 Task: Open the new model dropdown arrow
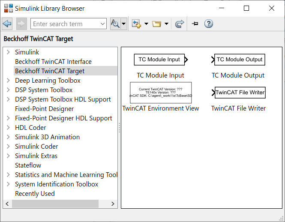tap(146, 24)
